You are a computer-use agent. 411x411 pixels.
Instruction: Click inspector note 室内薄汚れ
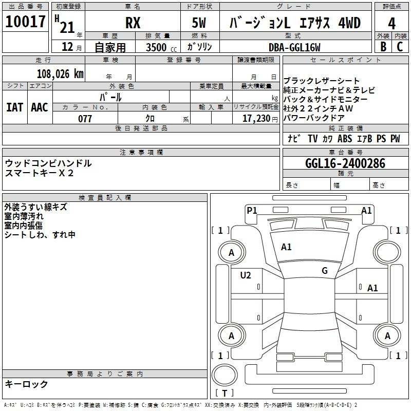24,216
